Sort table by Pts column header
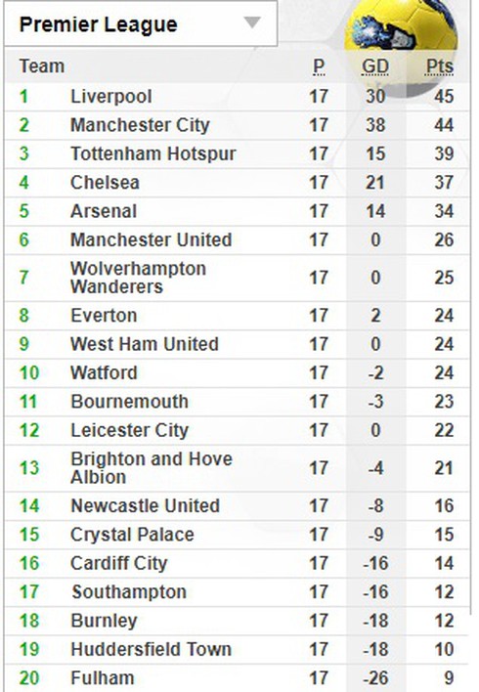 [440, 66]
